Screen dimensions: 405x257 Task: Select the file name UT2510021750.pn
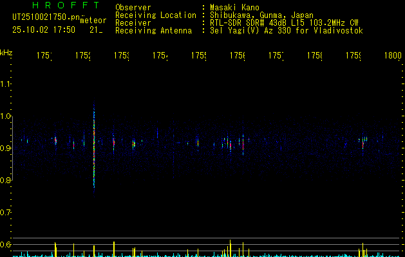46,17
